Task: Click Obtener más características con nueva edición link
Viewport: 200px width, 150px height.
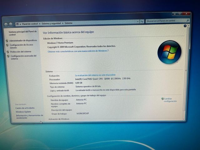Action: point(78,51)
